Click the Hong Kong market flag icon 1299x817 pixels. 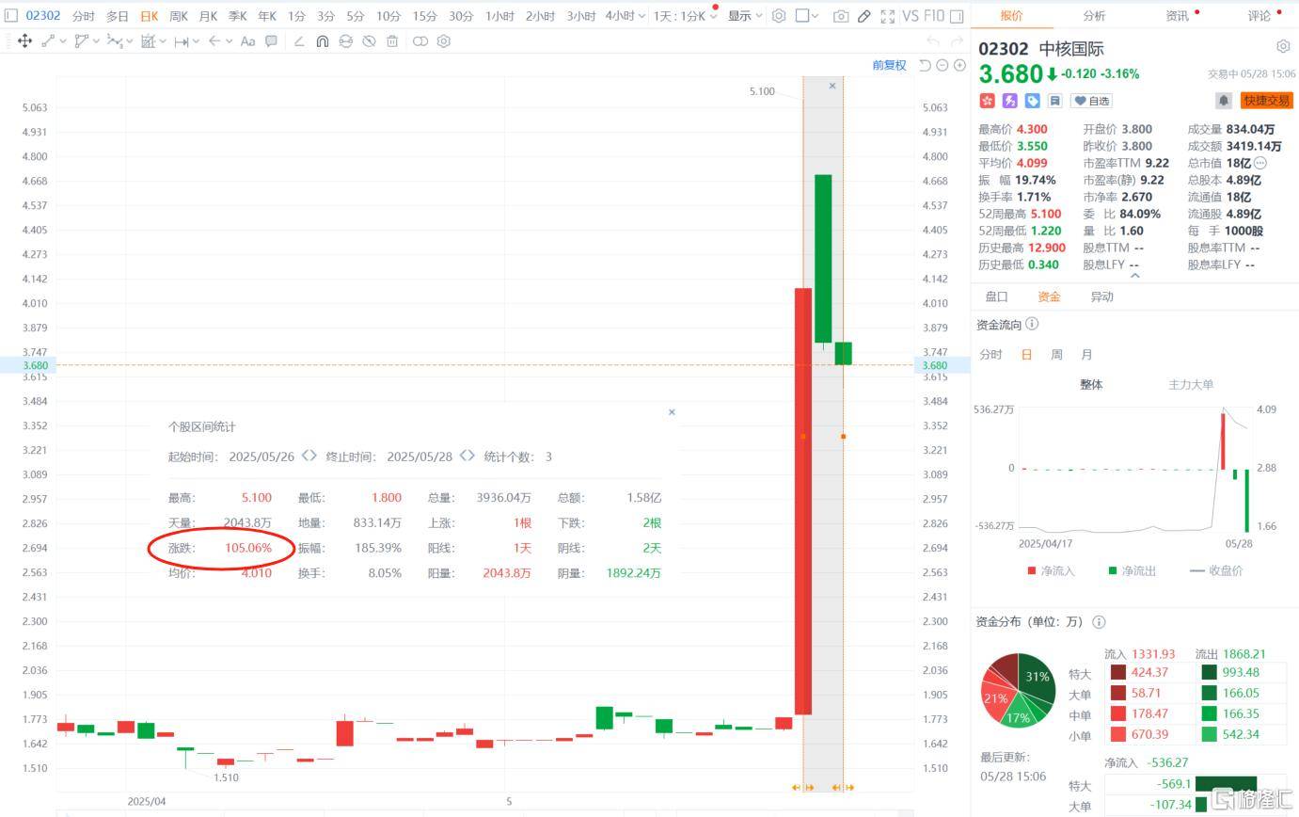point(988,101)
